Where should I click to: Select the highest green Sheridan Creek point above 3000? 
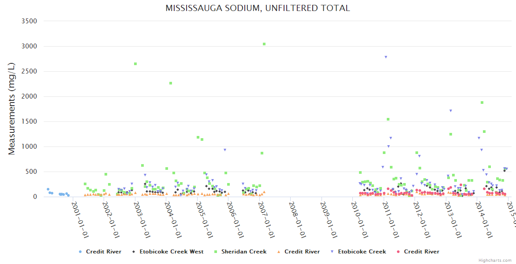coord(264,44)
